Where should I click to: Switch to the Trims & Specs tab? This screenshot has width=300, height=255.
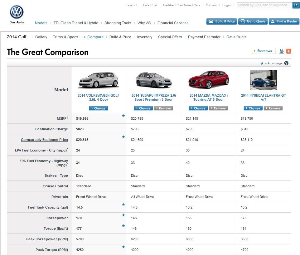click(65, 37)
